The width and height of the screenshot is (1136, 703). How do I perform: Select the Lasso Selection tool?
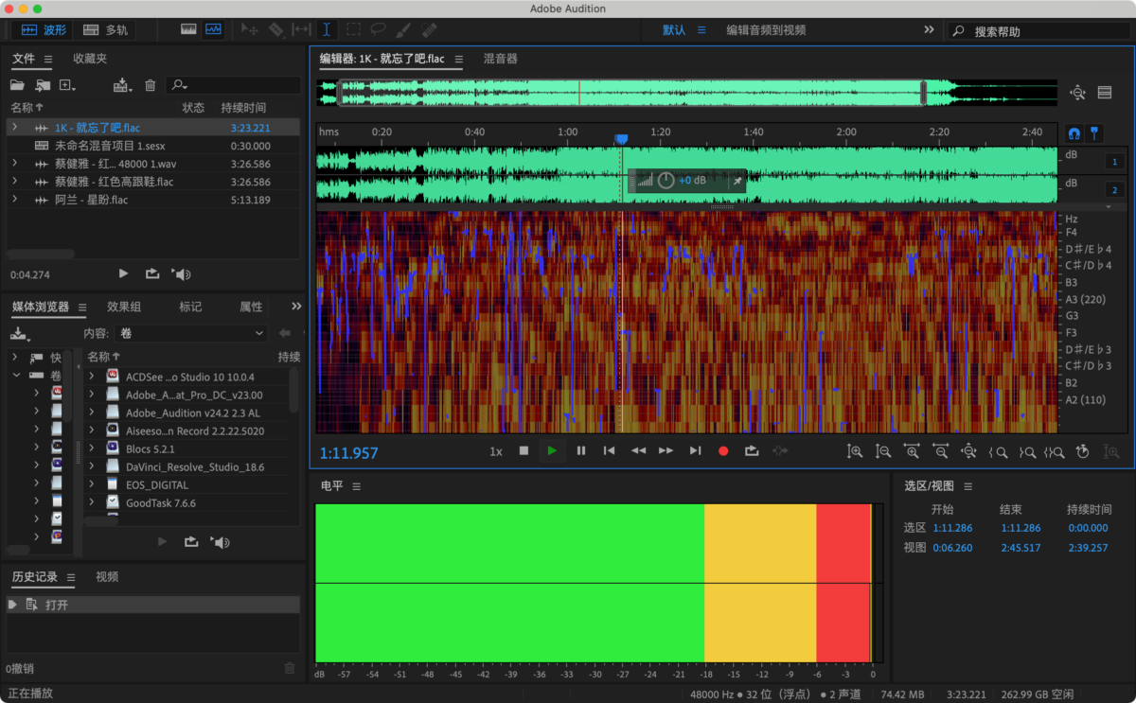pos(378,30)
